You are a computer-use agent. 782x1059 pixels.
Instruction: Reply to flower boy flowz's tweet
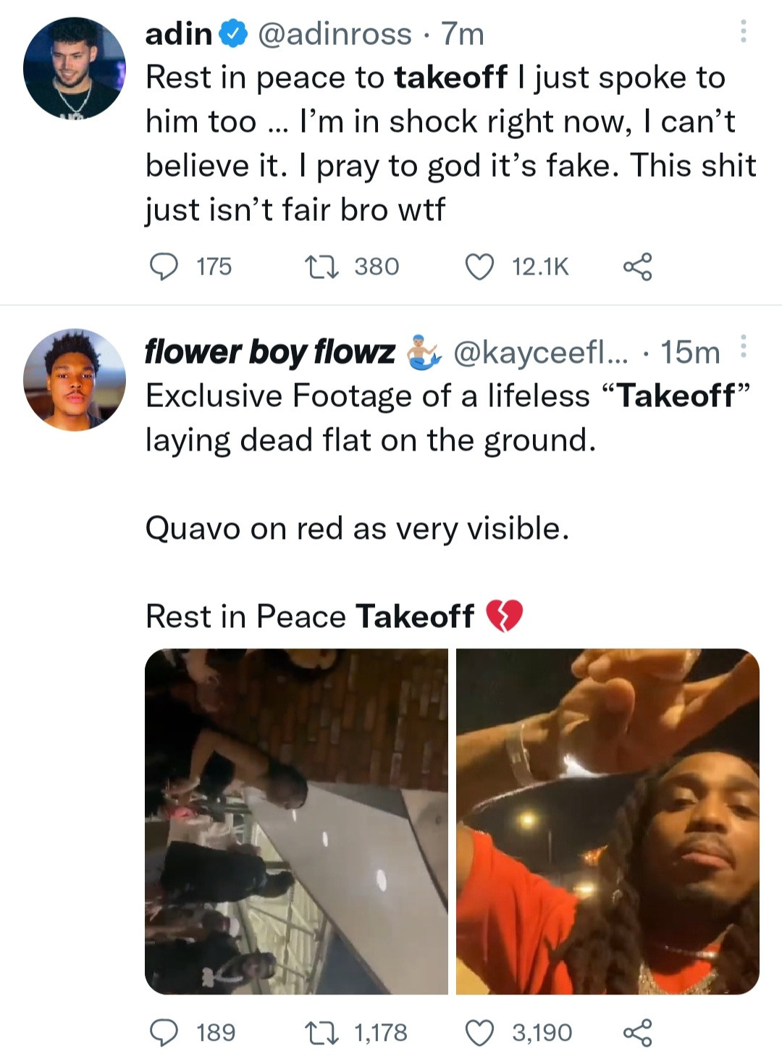164,1032
